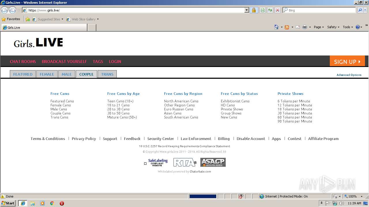
Task: Click the Home icon in command bar
Action: click(276, 27)
